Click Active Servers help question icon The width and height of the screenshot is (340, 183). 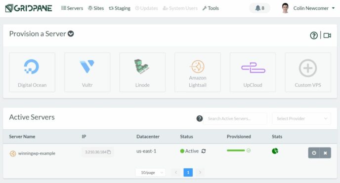[200, 118]
